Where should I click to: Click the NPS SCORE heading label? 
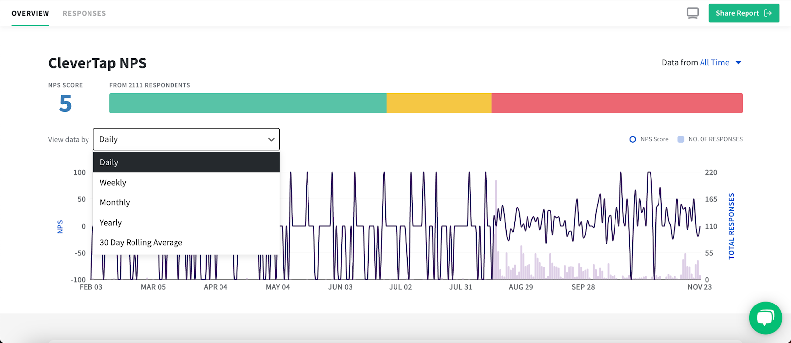pyautogui.click(x=65, y=85)
